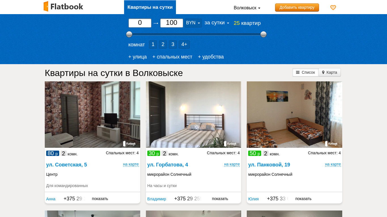Open photo of ул. Горбатова, 4 apartment
The width and height of the screenshot is (387, 217).
point(193,114)
